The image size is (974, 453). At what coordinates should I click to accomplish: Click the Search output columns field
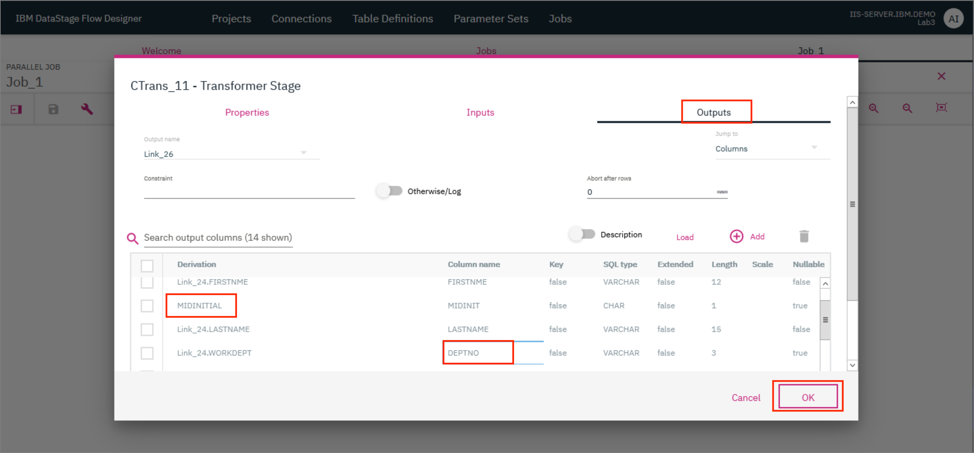click(218, 238)
